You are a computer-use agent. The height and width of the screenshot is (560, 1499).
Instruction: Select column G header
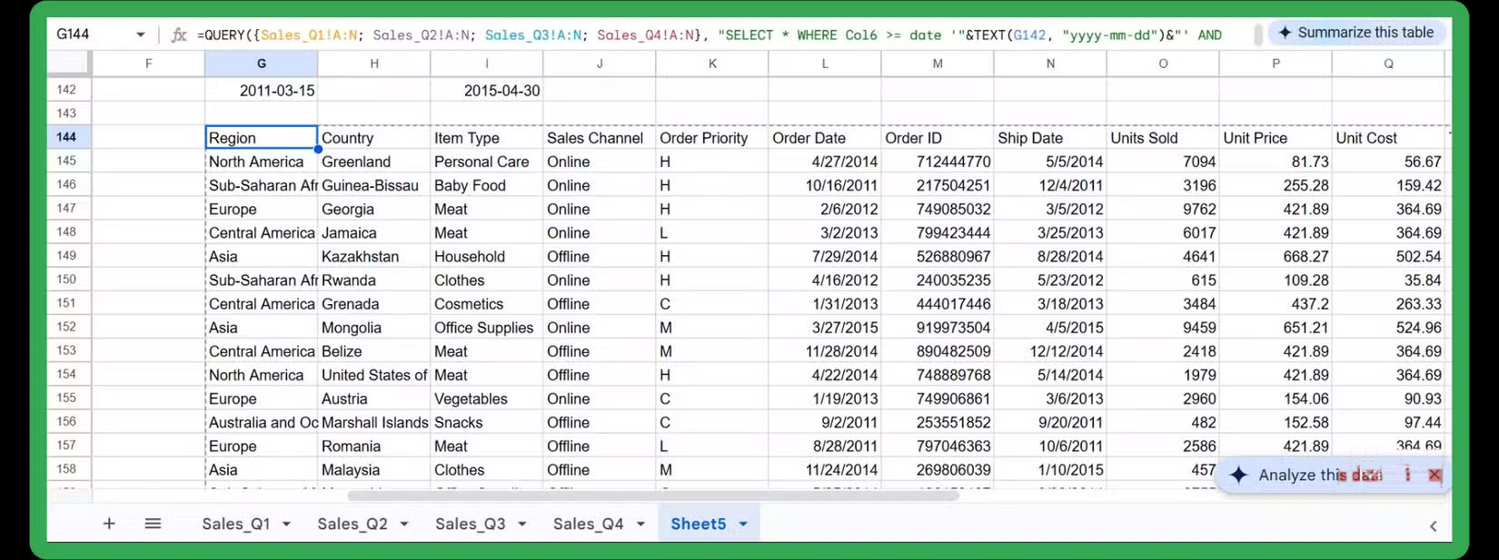click(x=262, y=64)
